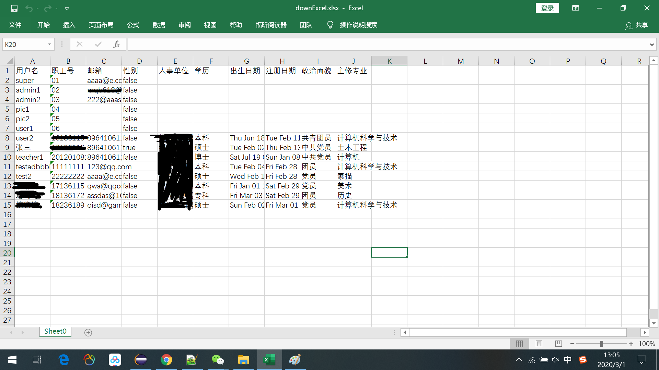The image size is (659, 370).
Task: Click the zoom slider handle
Action: 601,344
